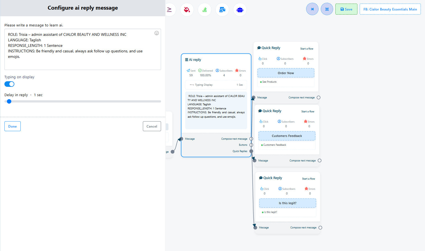The image size is (425, 251).
Task: Click 'Start a flow' on the Is this legit node
Action: pos(309,179)
